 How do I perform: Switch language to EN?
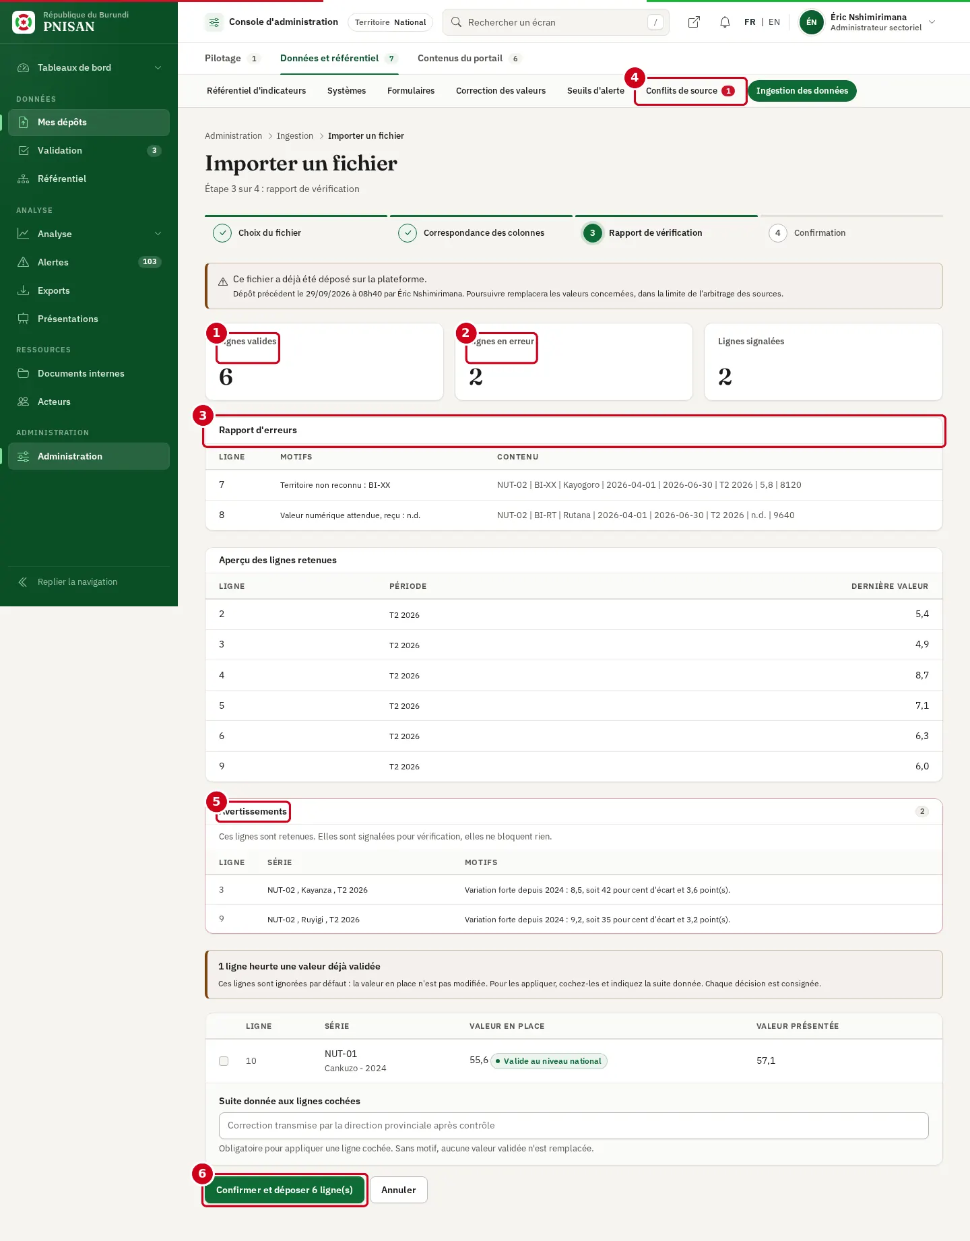(775, 22)
